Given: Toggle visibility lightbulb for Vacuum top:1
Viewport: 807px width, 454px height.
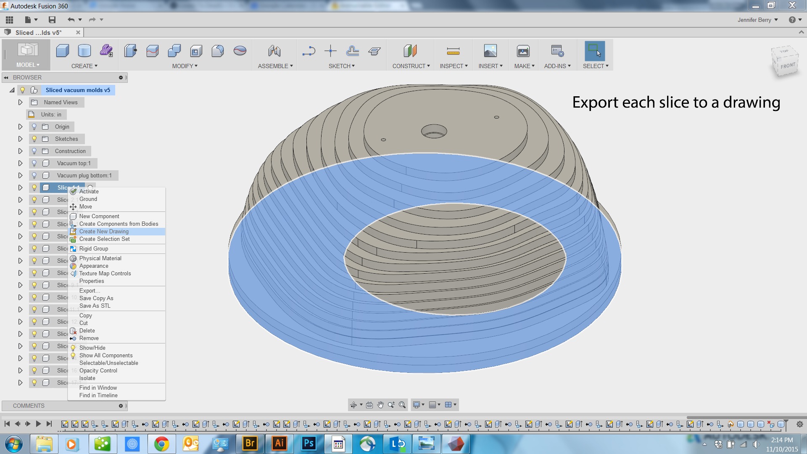Looking at the screenshot, I should point(34,163).
